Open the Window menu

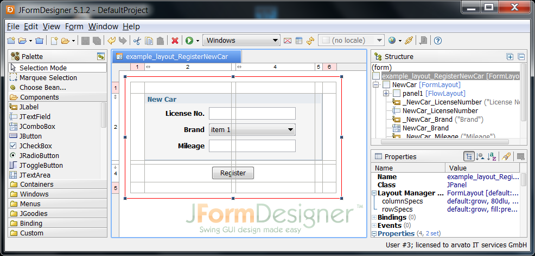pyautogui.click(x=104, y=27)
